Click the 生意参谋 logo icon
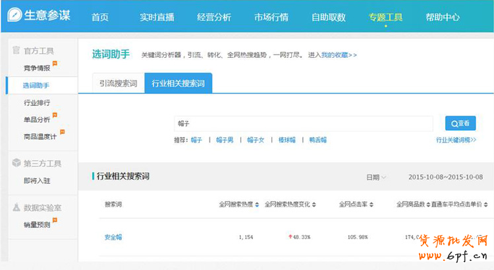Screen dimensions: 494x270 tap(13, 16)
